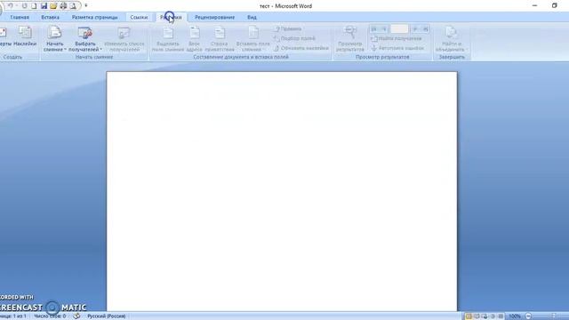Click Выделить поля слияния button
The image size is (569, 320).
[168, 39]
